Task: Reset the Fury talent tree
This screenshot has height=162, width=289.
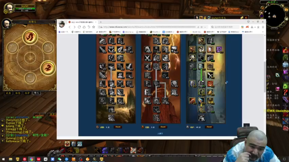Action: [163, 127]
